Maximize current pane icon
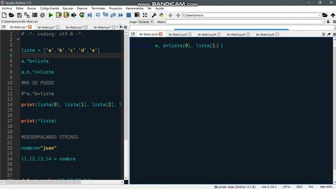 (137, 15)
